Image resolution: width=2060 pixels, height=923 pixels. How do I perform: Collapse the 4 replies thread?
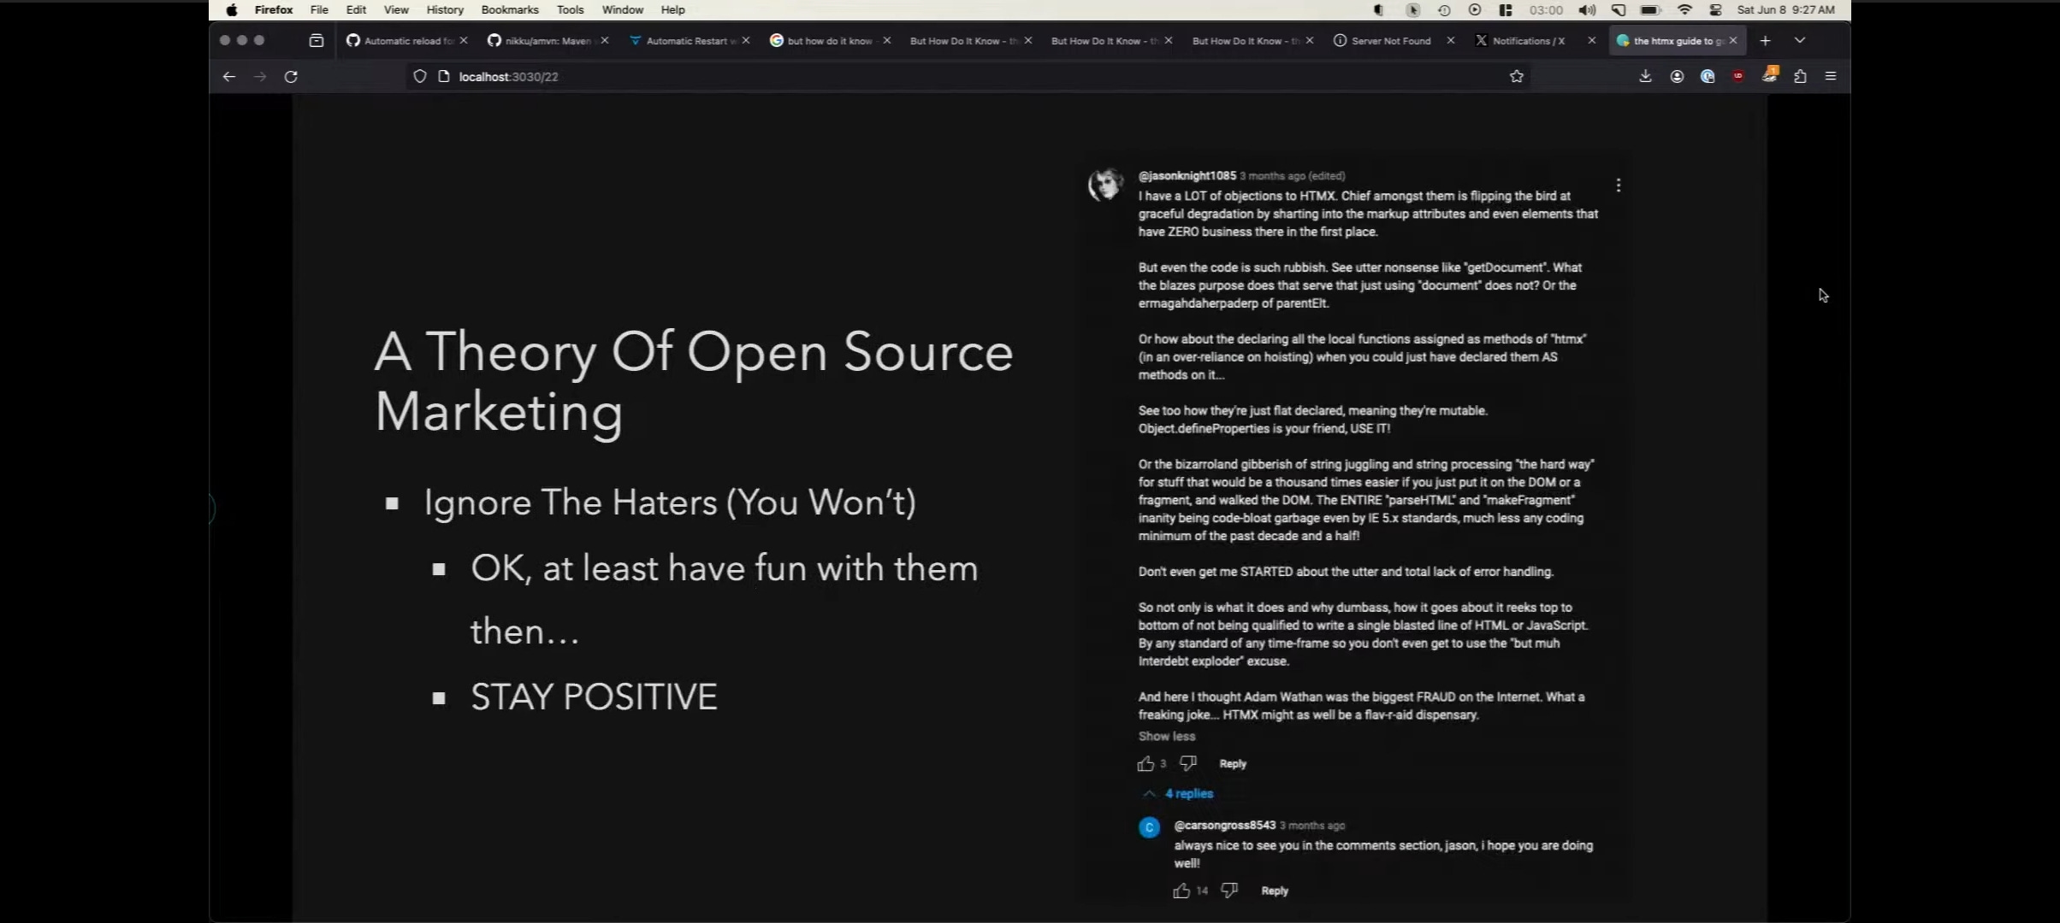point(1179,794)
